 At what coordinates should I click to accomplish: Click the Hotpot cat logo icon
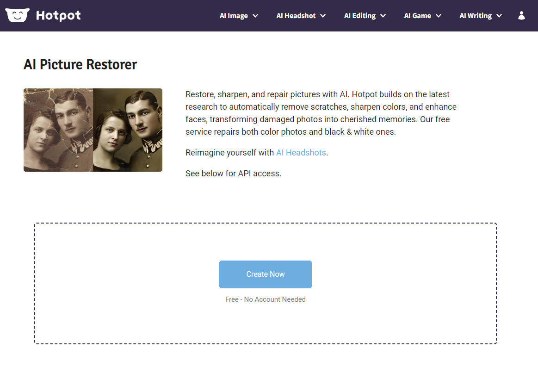pyautogui.click(x=17, y=15)
